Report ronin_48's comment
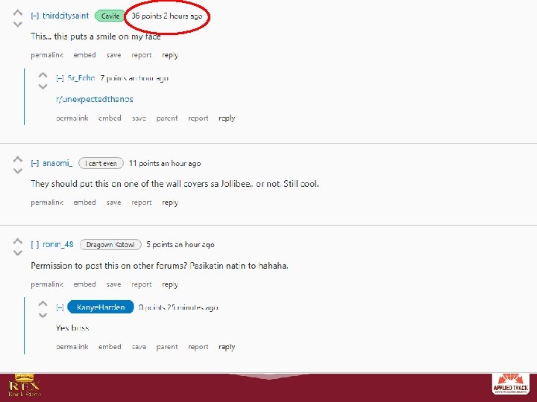Screen dimensions: 537x402 pos(142,284)
